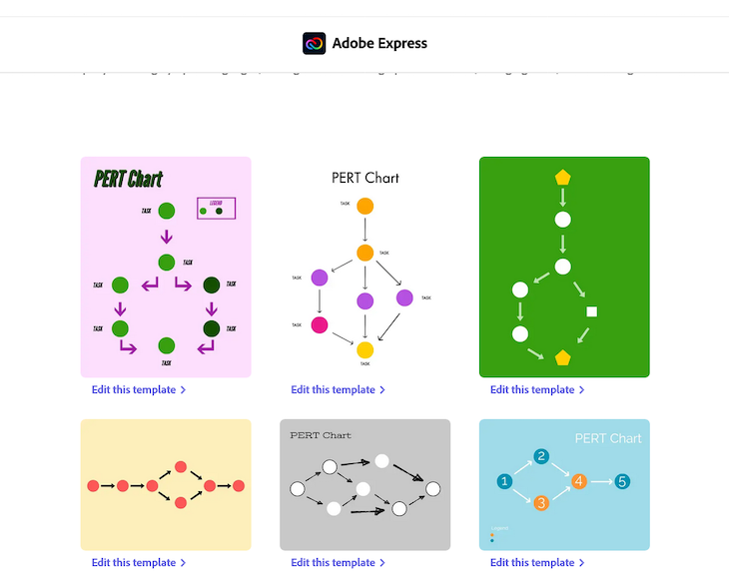Click 'Edit this template' under gray chart

333,563
